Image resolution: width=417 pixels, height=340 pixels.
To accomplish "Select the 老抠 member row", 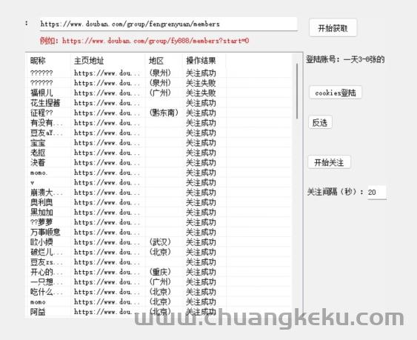I will pos(159,153).
